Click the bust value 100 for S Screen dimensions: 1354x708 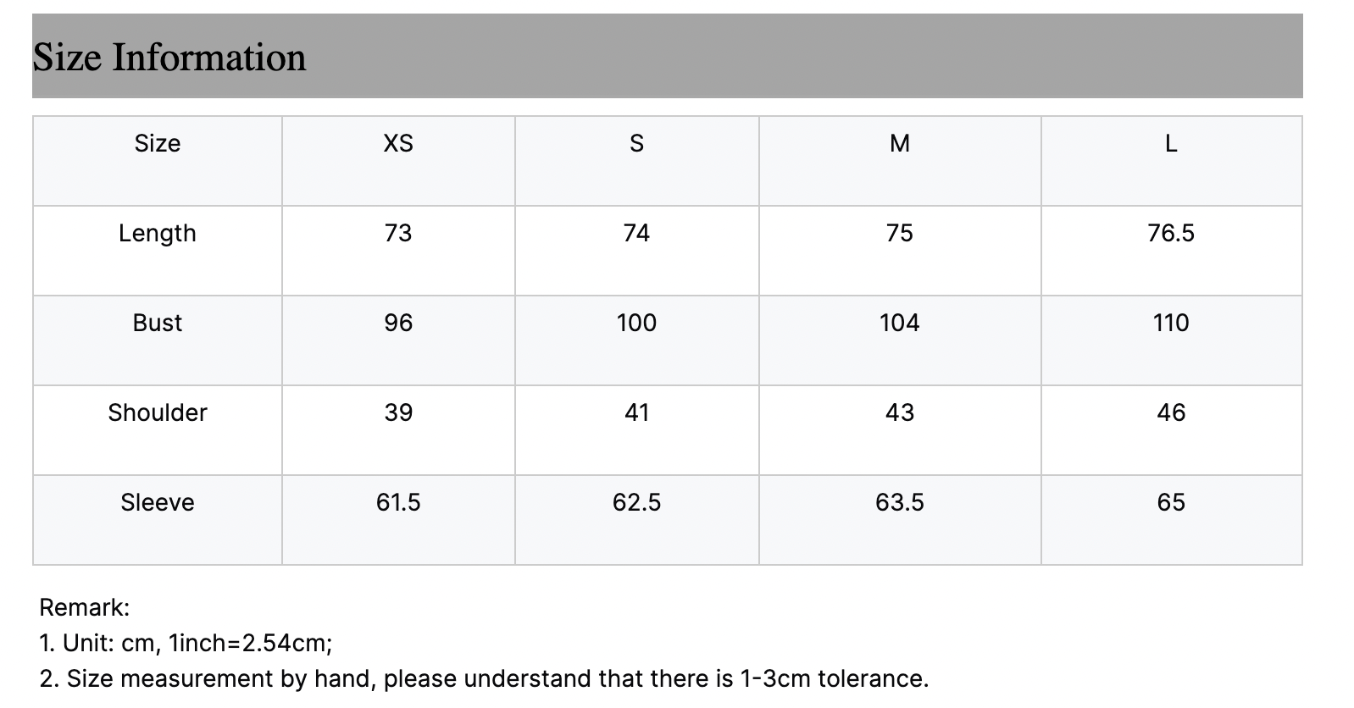coord(637,323)
